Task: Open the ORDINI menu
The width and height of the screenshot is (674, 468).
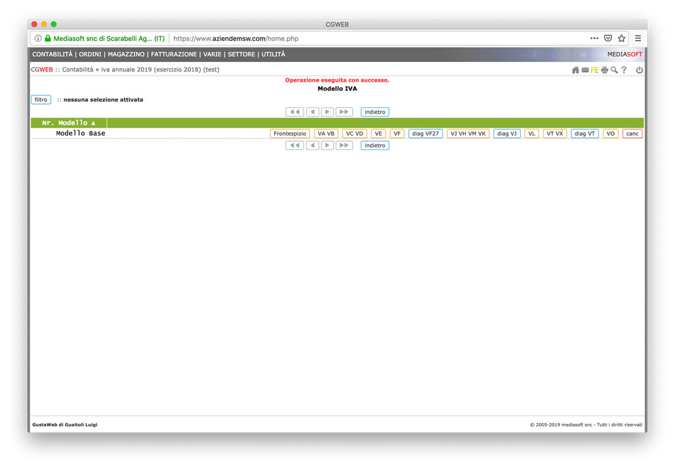Action: [x=90, y=54]
